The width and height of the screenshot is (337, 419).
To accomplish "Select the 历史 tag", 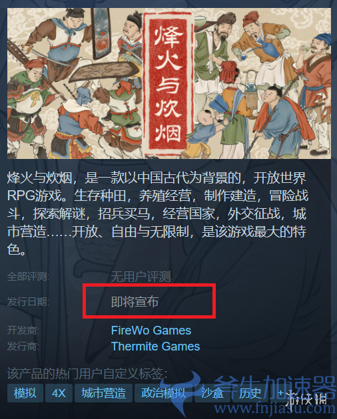I will click(x=250, y=393).
